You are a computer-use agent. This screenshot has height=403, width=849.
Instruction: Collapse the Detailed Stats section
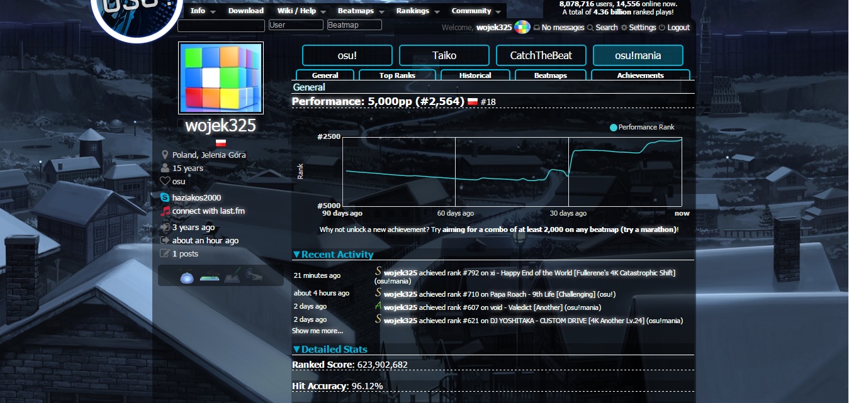(330, 350)
